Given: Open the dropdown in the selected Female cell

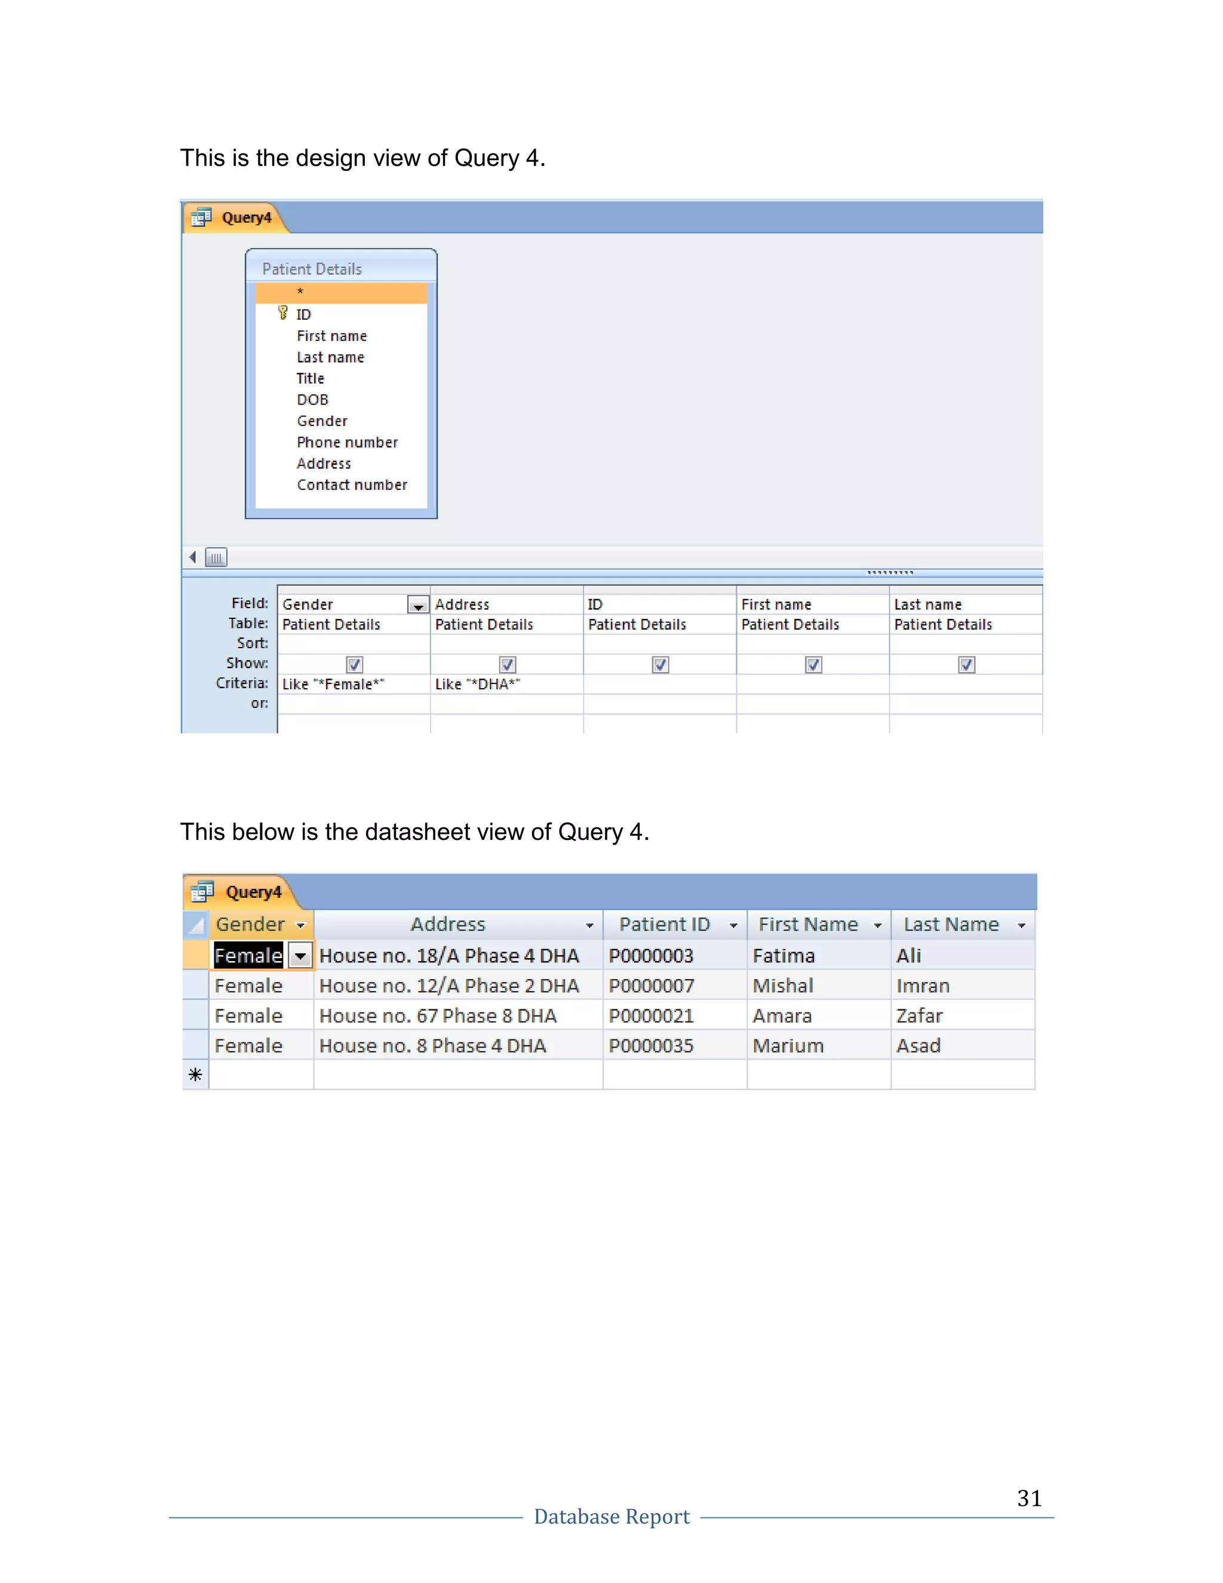Looking at the screenshot, I should point(300,956).
